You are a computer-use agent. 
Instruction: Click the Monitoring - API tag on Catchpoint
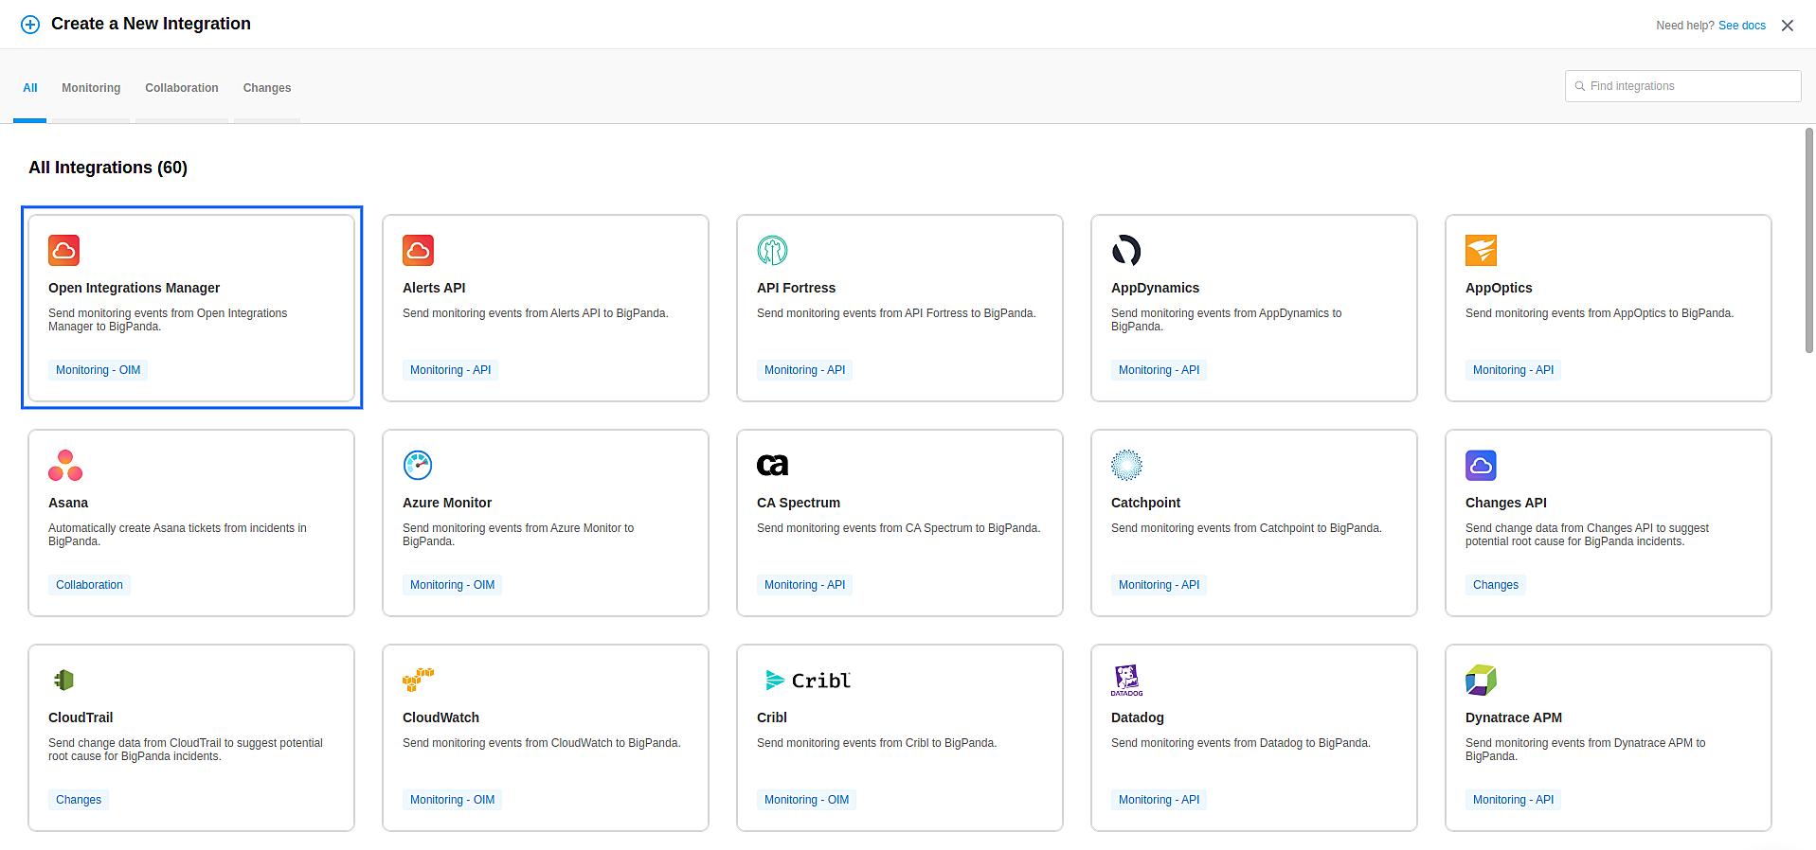click(x=1159, y=585)
